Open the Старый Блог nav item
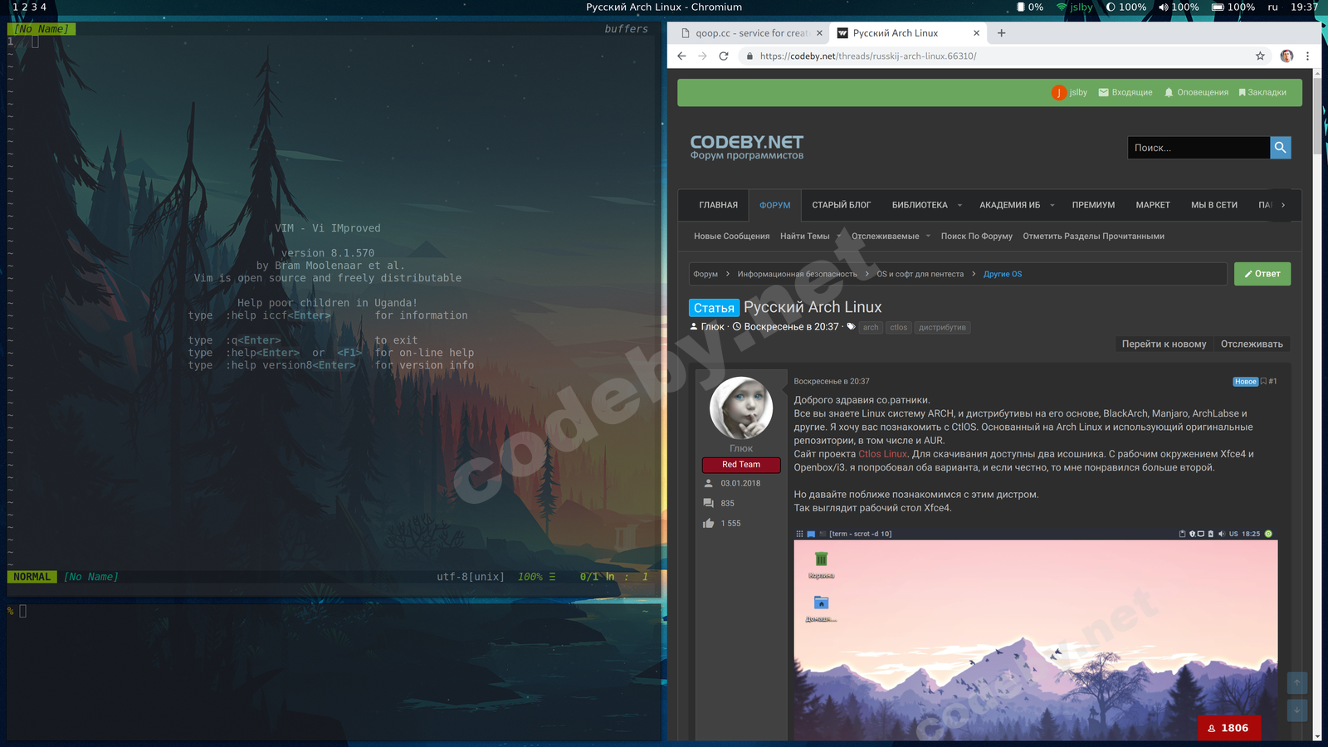 (x=842, y=205)
